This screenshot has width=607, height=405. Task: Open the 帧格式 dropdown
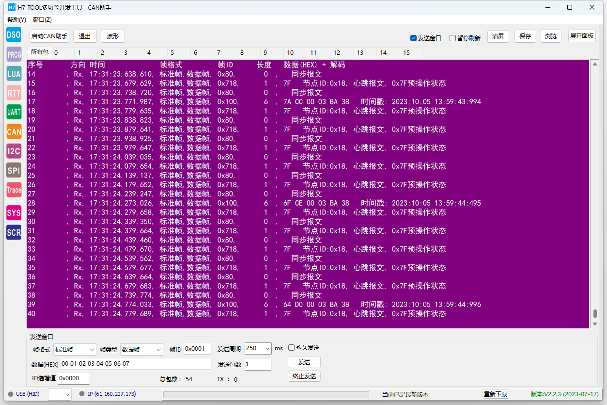[x=75, y=349]
